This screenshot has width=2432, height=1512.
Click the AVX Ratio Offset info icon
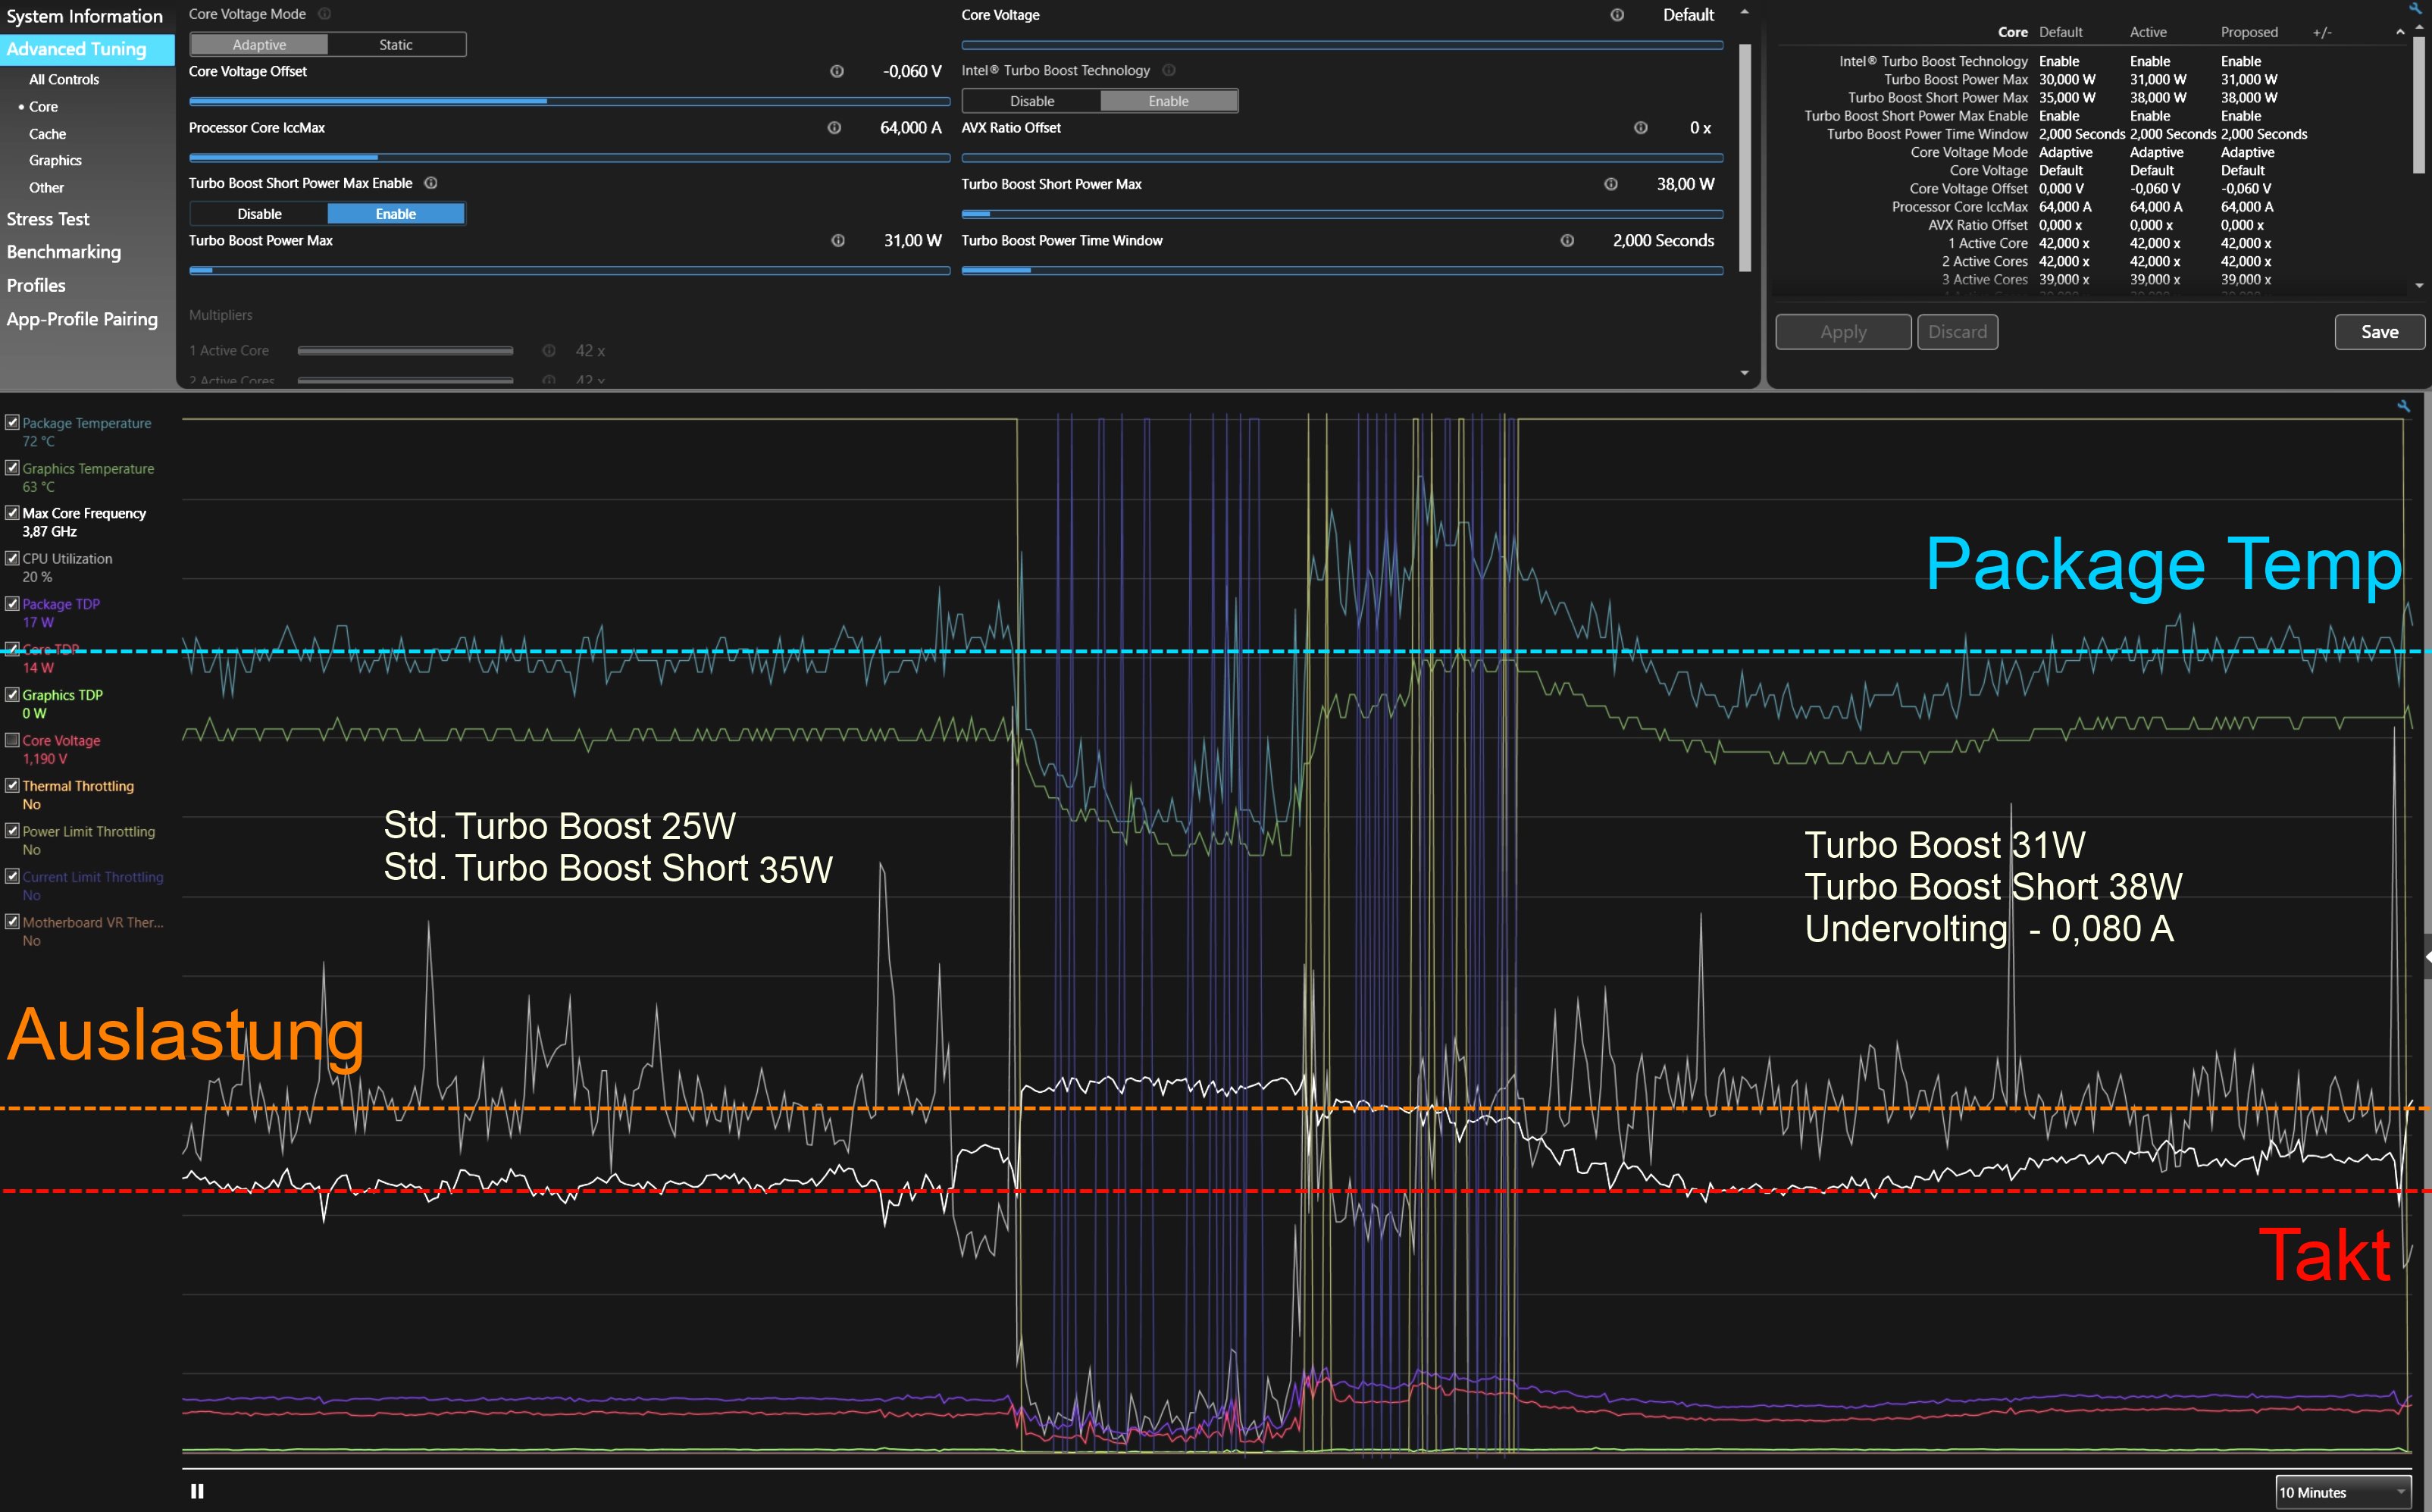pyautogui.click(x=1640, y=128)
